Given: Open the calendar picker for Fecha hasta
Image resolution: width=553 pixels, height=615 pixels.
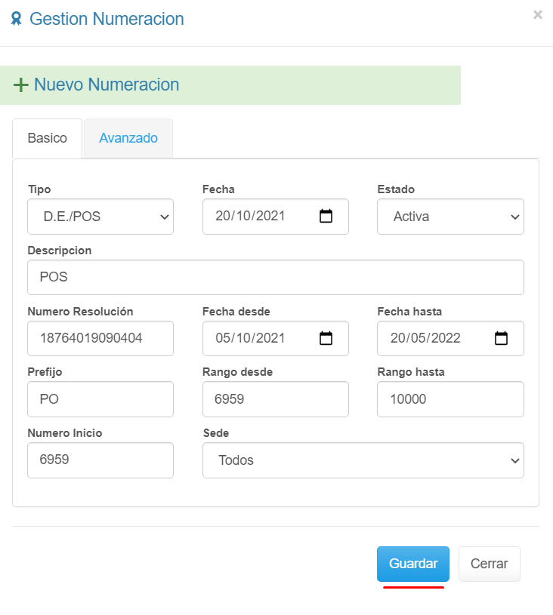Looking at the screenshot, I should point(501,338).
